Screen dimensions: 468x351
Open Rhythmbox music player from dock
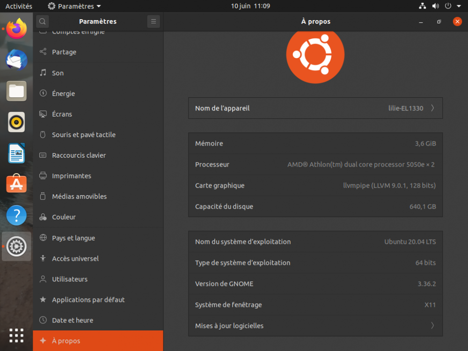16,123
